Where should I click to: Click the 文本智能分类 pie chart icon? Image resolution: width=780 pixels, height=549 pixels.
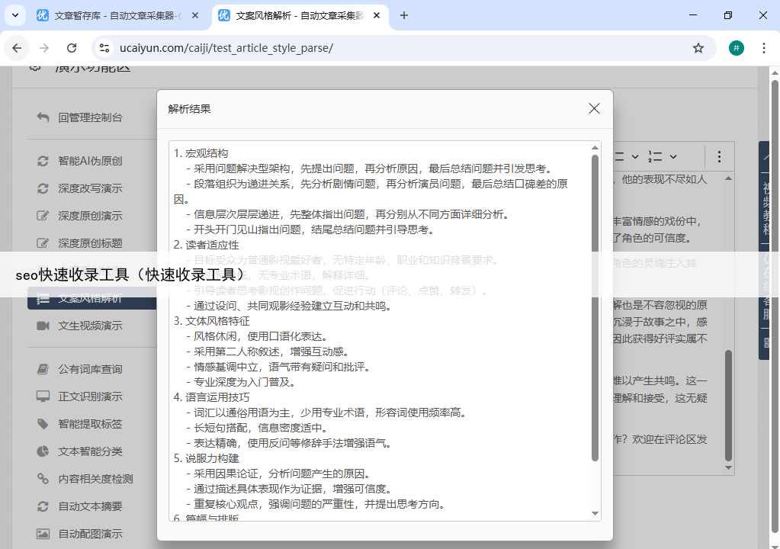(x=43, y=451)
